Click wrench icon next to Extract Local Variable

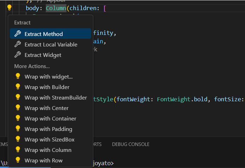click(x=18, y=45)
